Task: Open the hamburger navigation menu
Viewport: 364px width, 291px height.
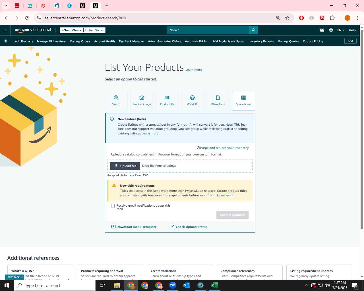Action: (x=5, y=30)
